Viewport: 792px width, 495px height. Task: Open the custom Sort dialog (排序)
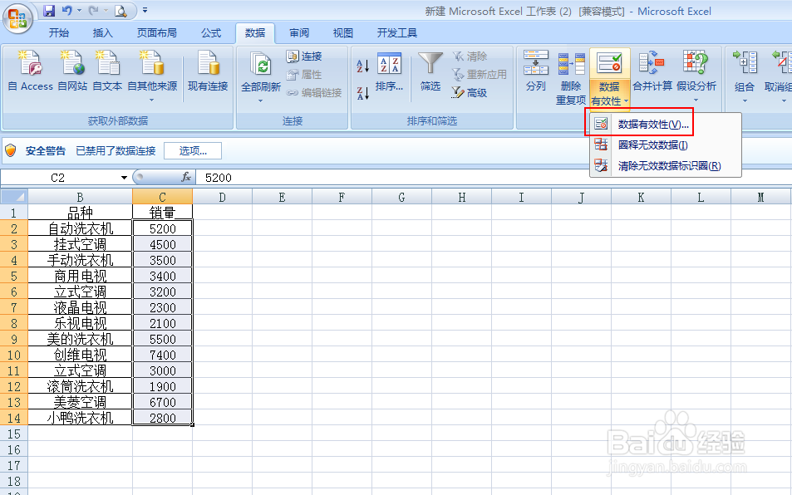[x=389, y=71]
